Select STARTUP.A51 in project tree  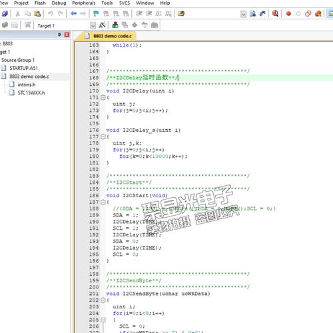tap(23, 68)
